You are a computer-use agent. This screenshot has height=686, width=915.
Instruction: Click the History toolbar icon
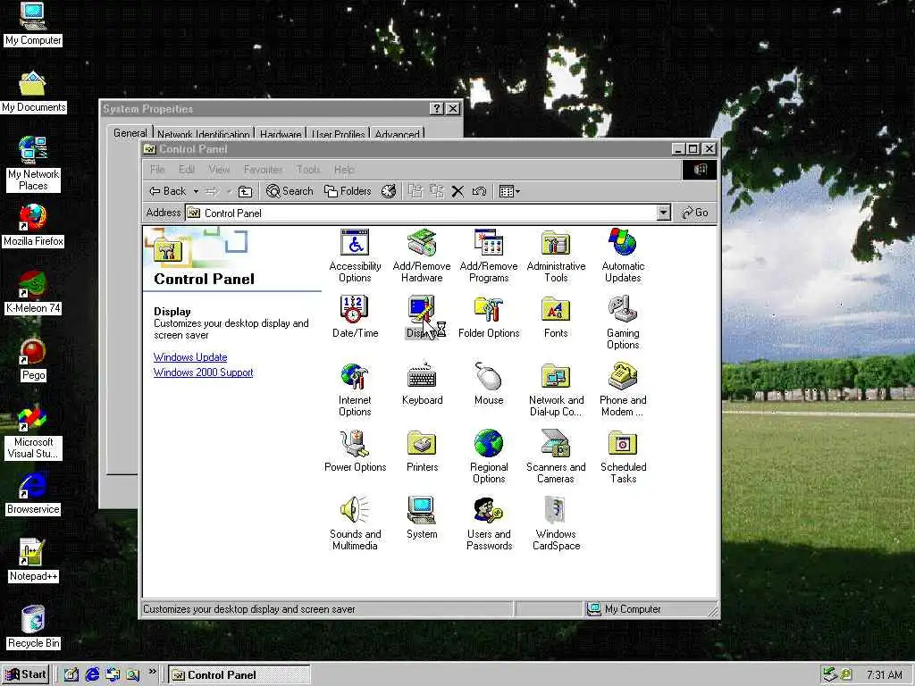coord(389,191)
